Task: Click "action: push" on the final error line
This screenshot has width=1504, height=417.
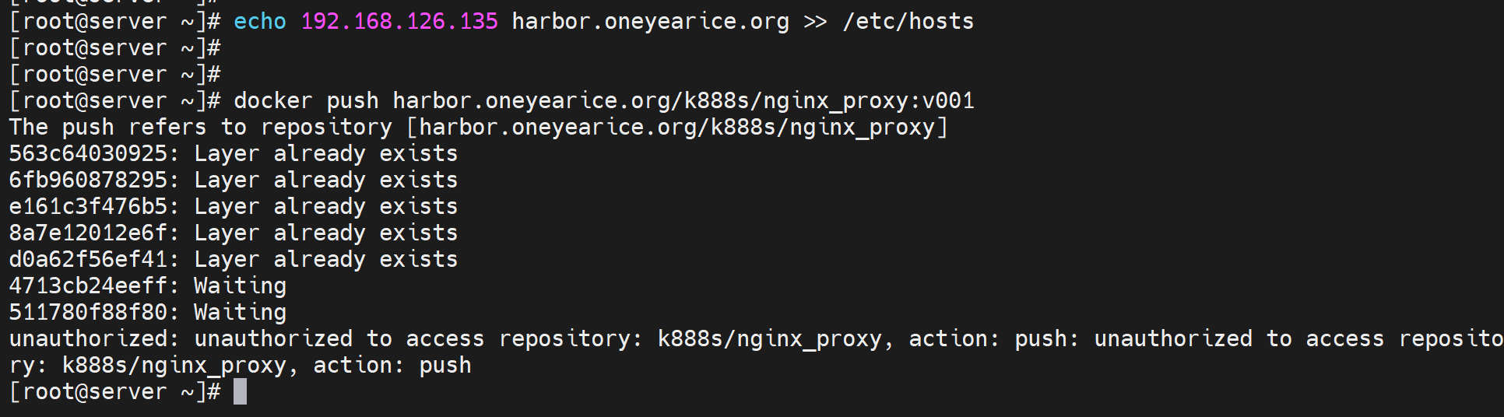Action: [392, 366]
